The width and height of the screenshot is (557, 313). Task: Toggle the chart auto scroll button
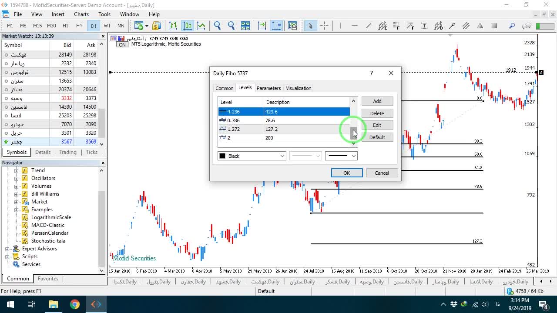pyautogui.click(x=262, y=26)
